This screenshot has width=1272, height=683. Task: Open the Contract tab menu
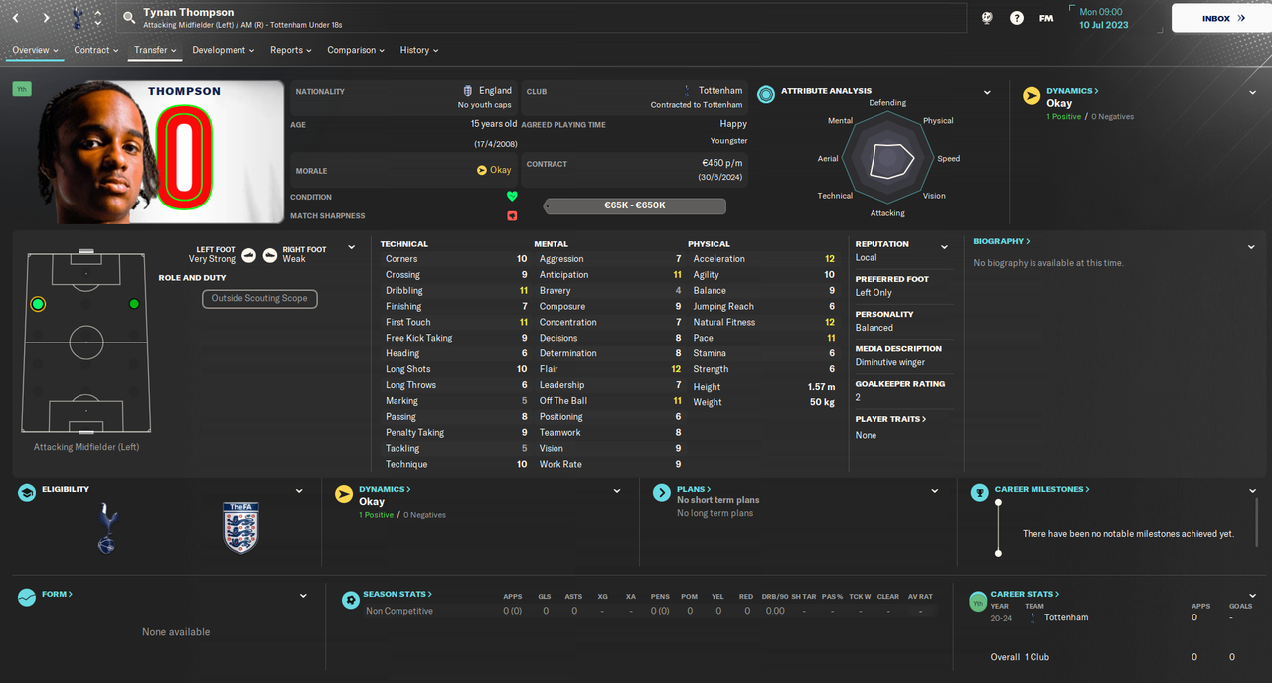click(96, 50)
